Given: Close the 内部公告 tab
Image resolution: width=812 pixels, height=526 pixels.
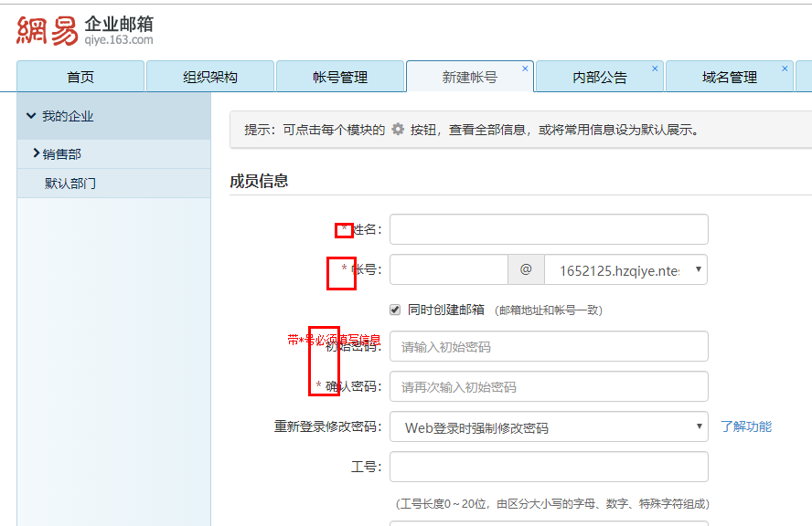Looking at the screenshot, I should click(x=655, y=68).
